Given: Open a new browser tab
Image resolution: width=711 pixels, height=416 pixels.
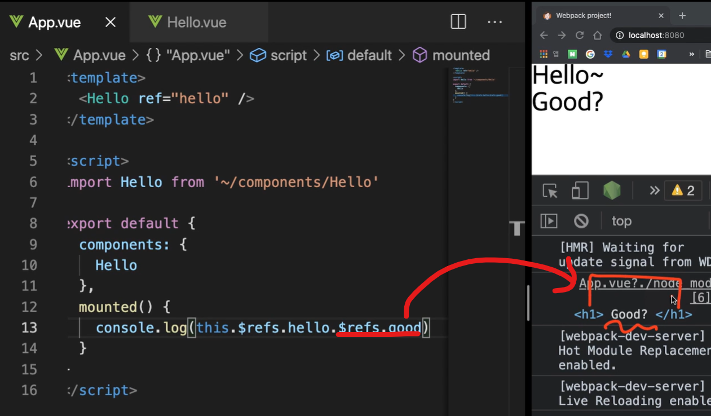Looking at the screenshot, I should click(682, 16).
